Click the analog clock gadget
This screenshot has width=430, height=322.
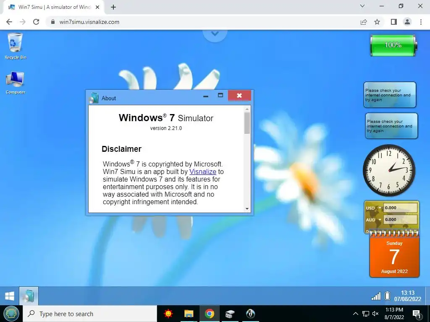(x=389, y=170)
